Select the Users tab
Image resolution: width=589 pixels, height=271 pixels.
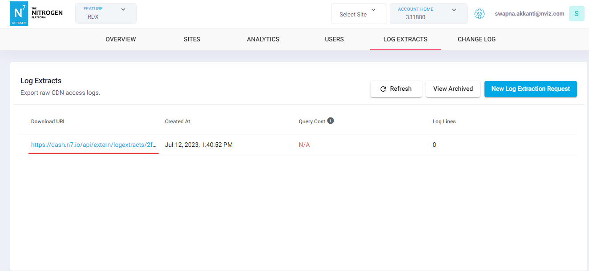tap(334, 39)
